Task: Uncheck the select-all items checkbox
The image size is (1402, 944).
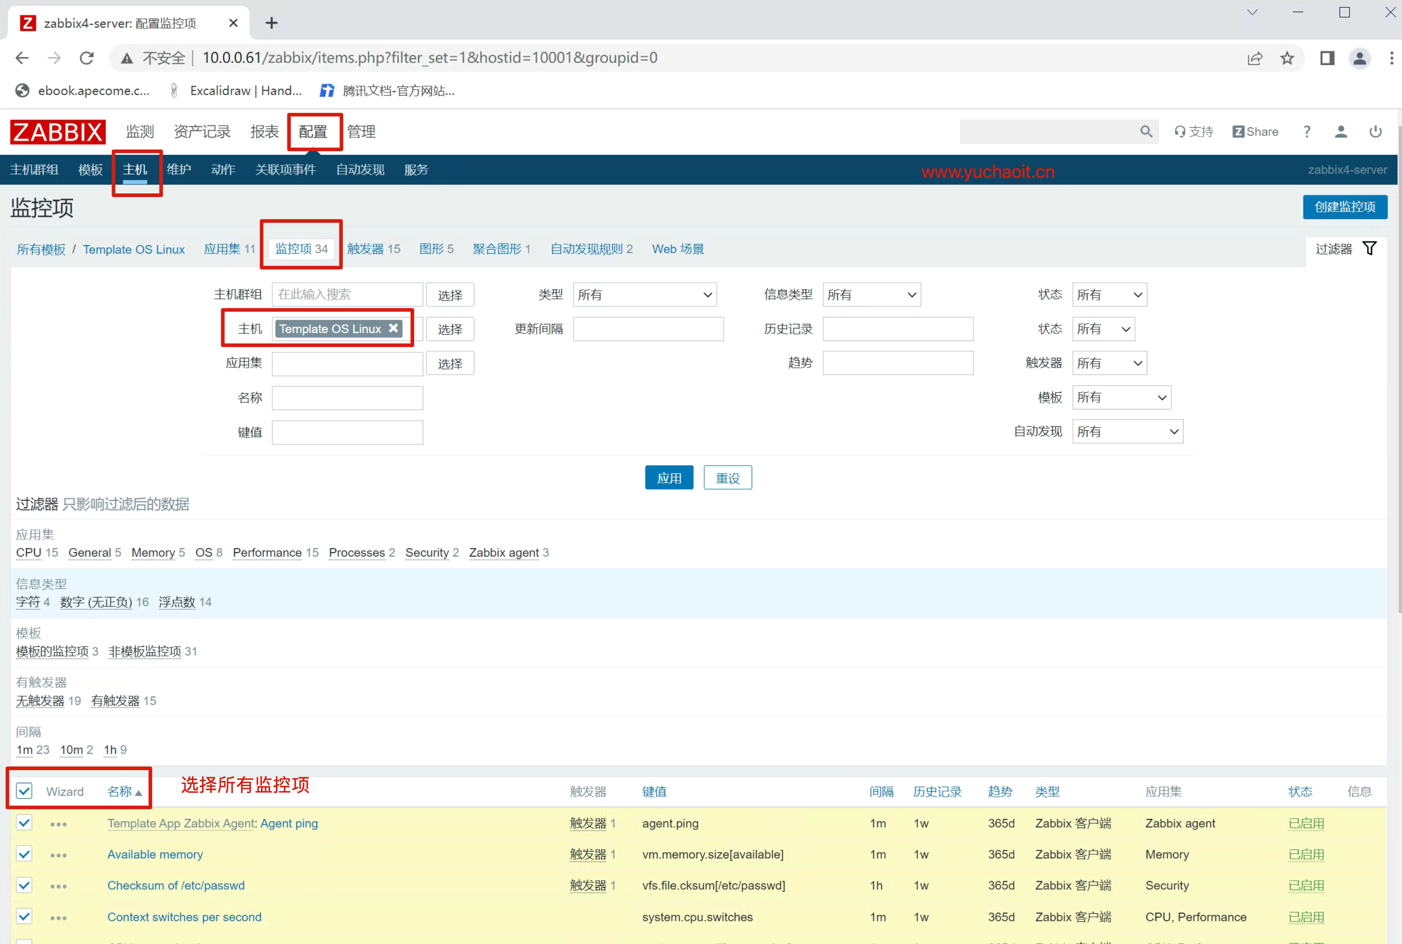Action: [24, 791]
